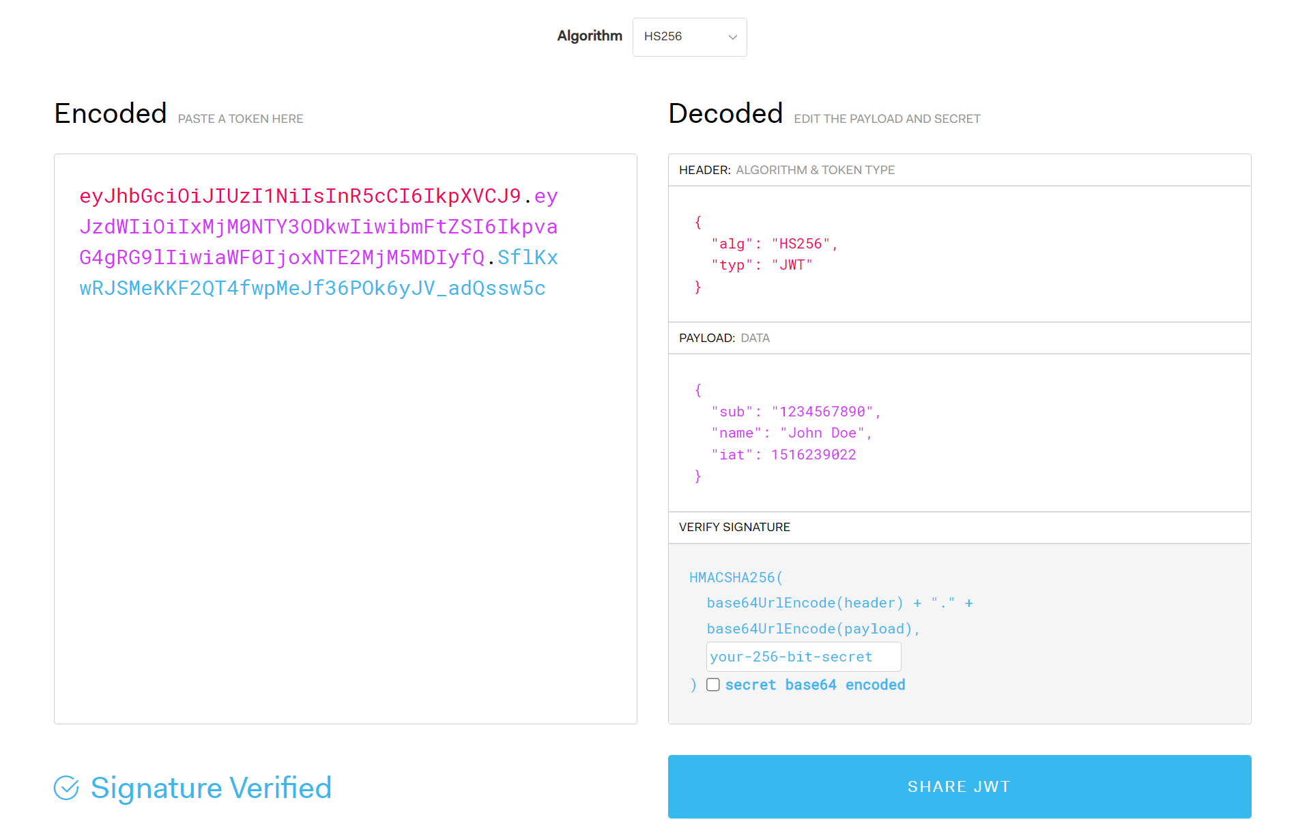Click the blue signature segment of encoded token
Image resolution: width=1311 pixels, height=839 pixels.
[312, 289]
